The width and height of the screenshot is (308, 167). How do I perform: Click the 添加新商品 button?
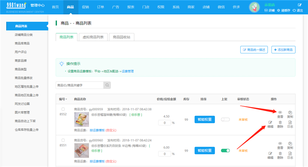284,50
